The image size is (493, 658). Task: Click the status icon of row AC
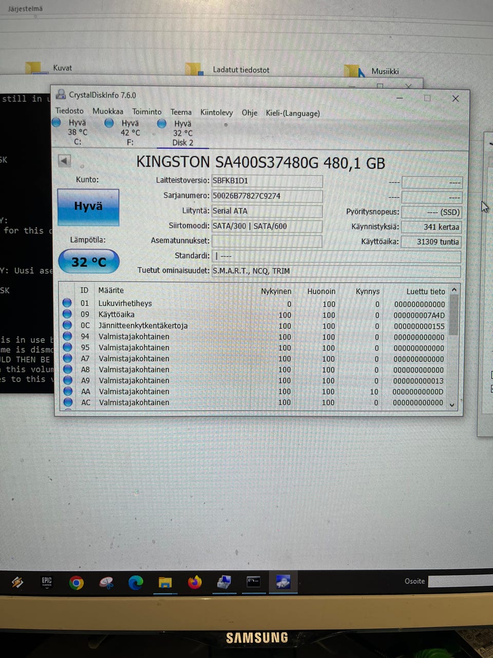pyautogui.click(x=67, y=402)
